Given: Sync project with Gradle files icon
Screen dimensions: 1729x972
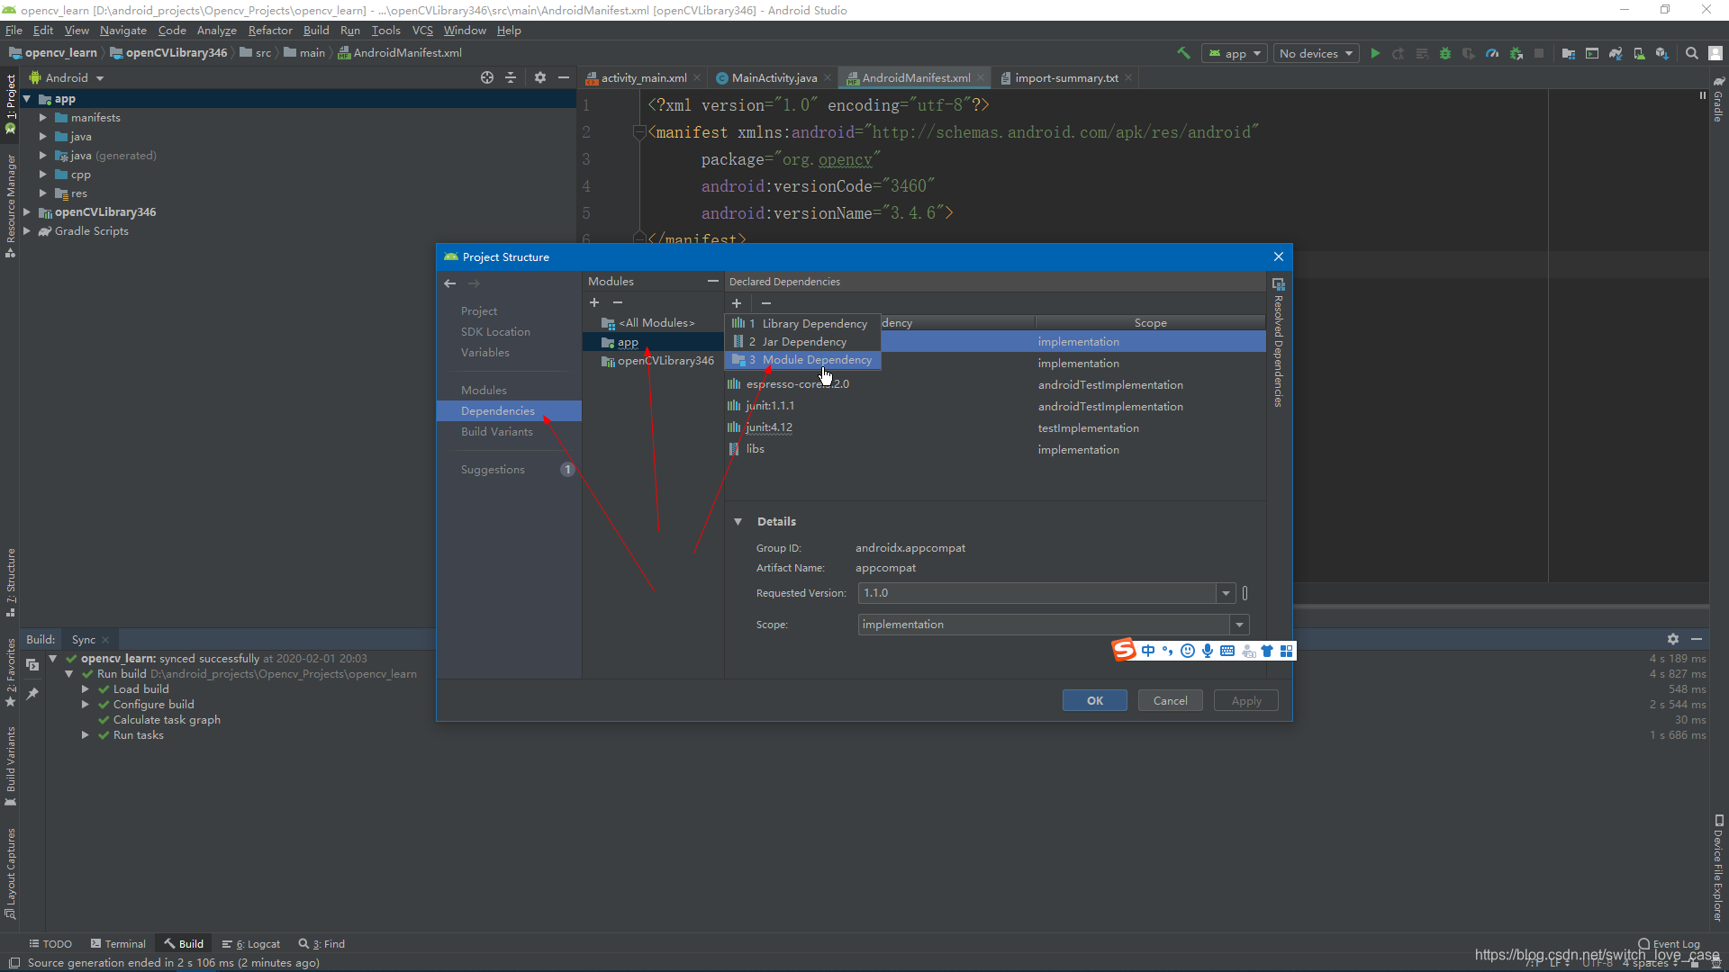Looking at the screenshot, I should coord(1616,53).
